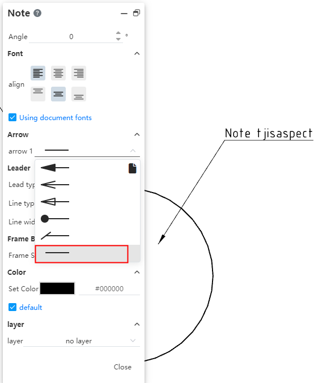
Task: Toggle Using document fonts checkbox
Action: click(12, 117)
